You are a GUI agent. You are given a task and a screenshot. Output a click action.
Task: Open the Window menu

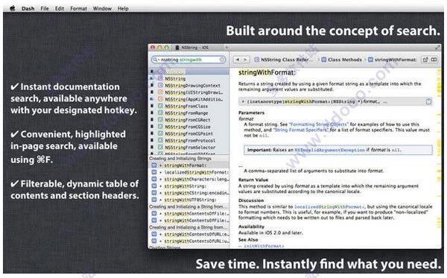102,8
